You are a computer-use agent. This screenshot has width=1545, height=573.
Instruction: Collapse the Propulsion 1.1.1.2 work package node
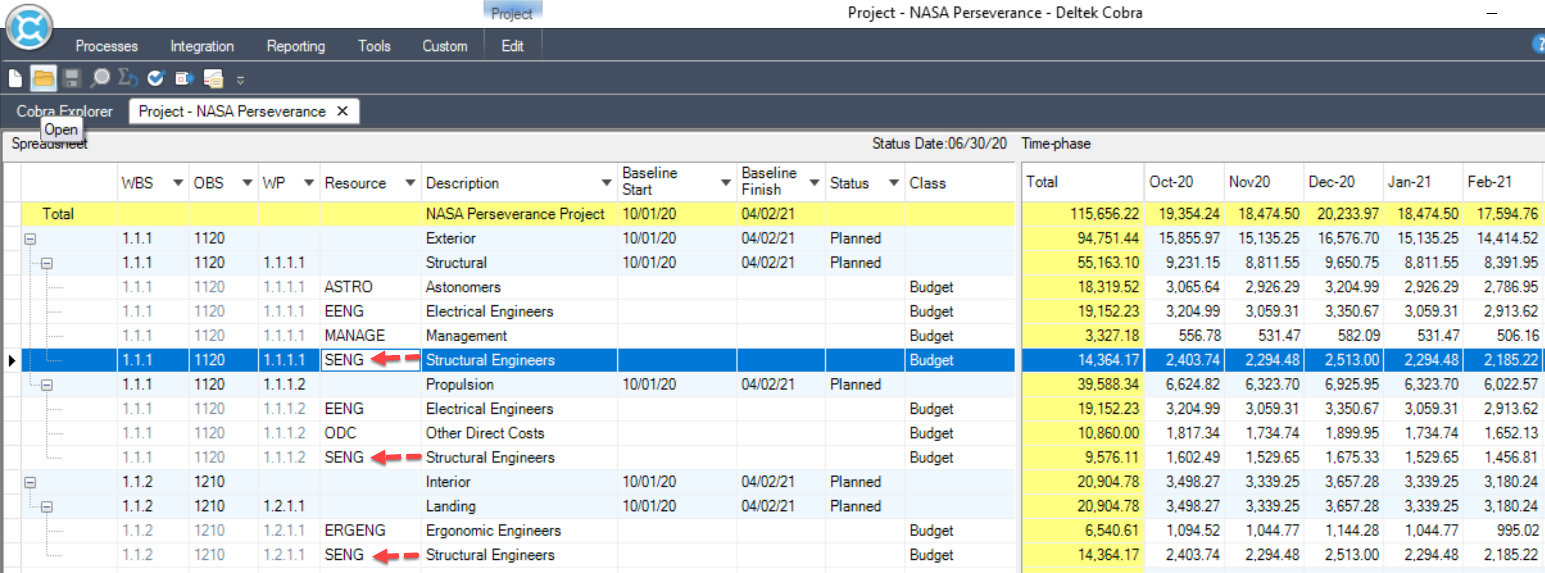pos(47,385)
